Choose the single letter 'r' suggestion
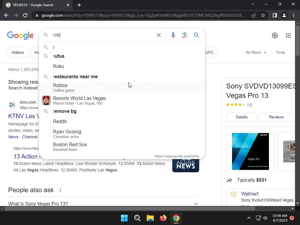Image resolution: width=300 pixels, height=225 pixels. (122, 47)
